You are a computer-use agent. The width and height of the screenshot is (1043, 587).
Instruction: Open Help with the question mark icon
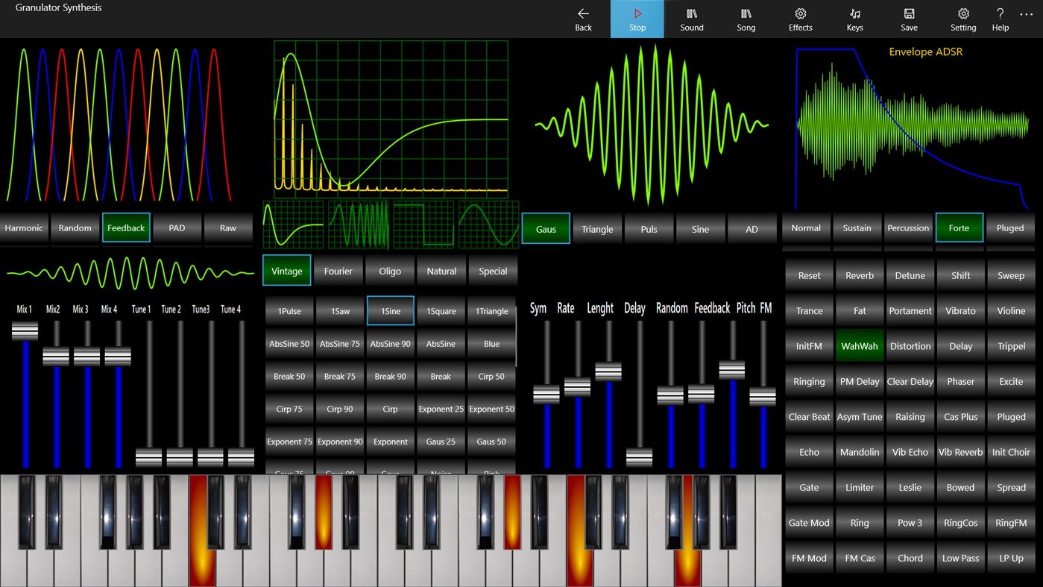click(x=1000, y=19)
